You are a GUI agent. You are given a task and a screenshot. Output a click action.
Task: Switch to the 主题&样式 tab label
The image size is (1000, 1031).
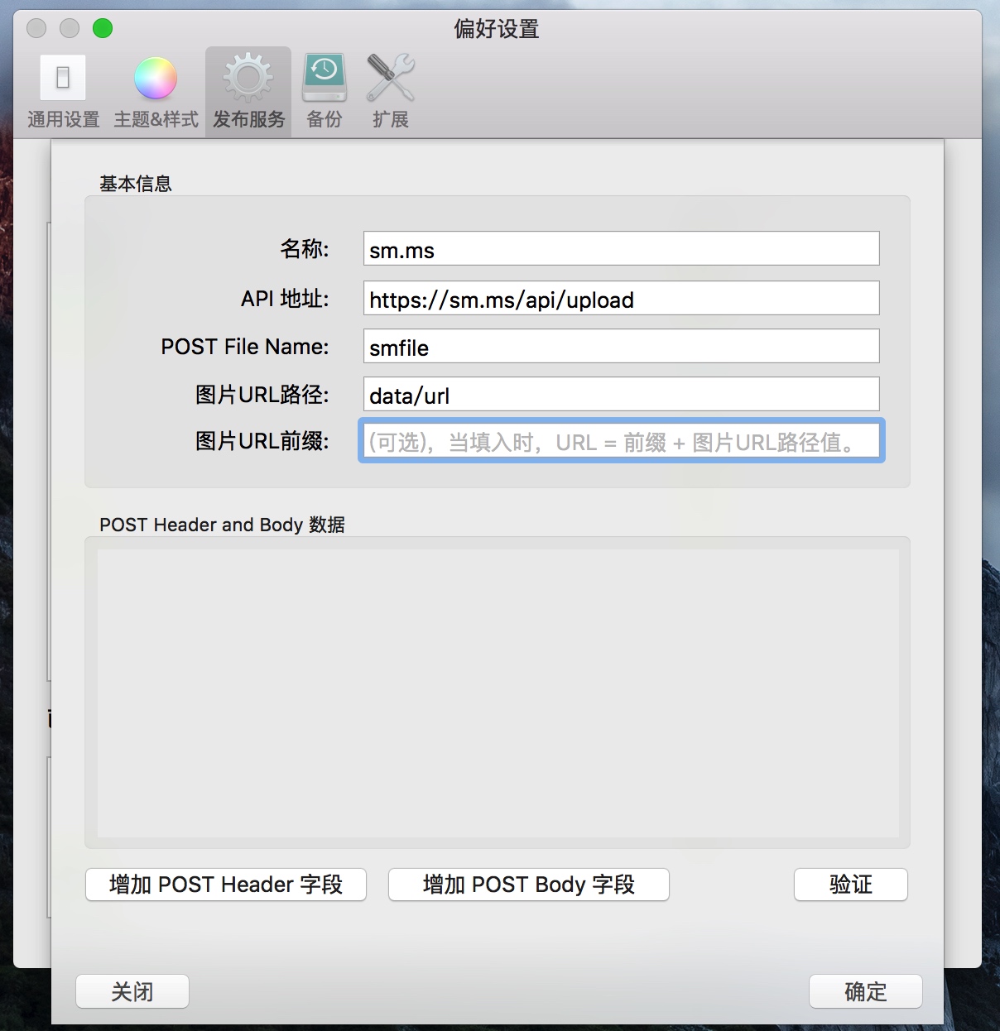coord(156,120)
